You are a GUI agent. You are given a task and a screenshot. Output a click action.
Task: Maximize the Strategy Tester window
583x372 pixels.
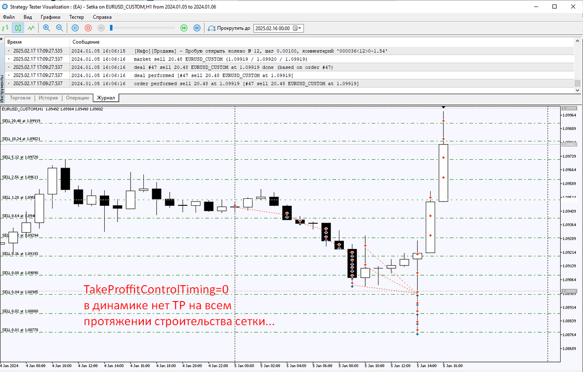pos(554,6)
